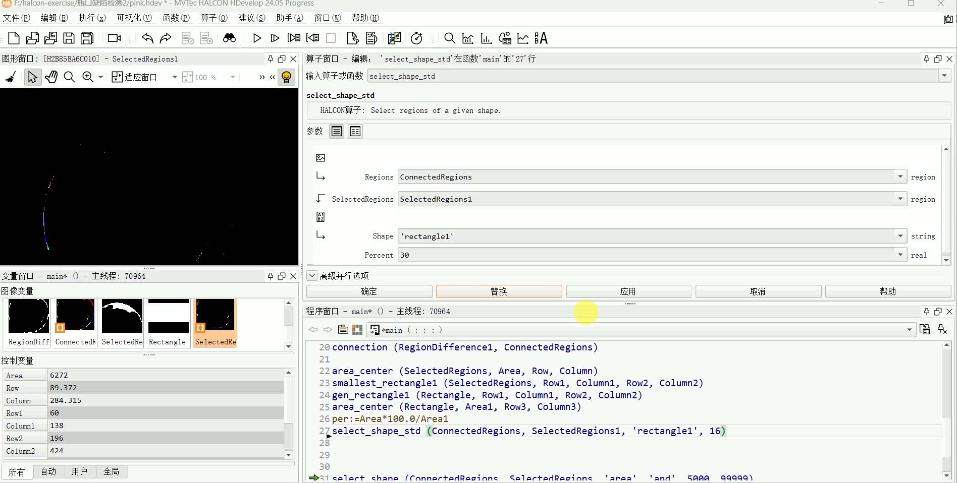This screenshot has width=957, height=483.
Task: Switch to the 自动 variables tab
Action: (x=48, y=471)
